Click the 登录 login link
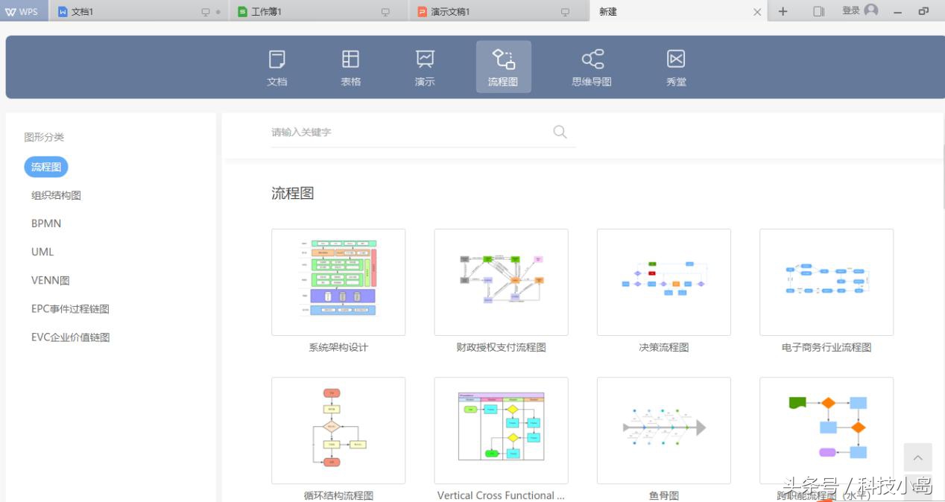Viewport: 945px width, 502px height. coord(850,11)
